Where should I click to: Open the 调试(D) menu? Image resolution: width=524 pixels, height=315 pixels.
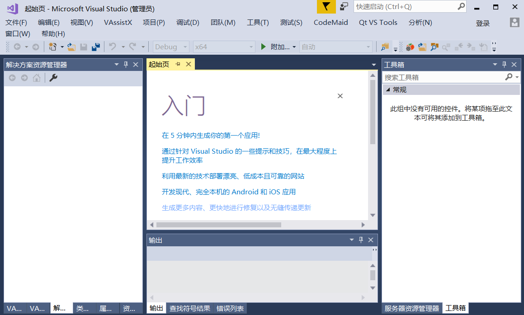point(188,23)
